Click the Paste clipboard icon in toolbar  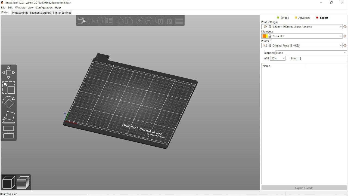[x=129, y=21]
